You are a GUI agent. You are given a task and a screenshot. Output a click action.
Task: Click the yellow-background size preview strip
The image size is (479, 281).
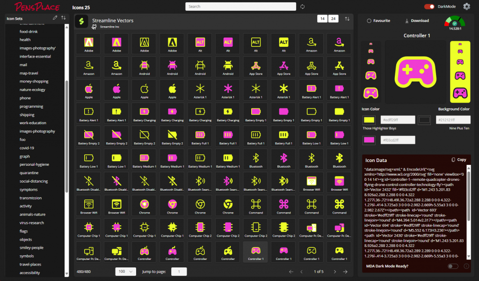click(x=460, y=72)
